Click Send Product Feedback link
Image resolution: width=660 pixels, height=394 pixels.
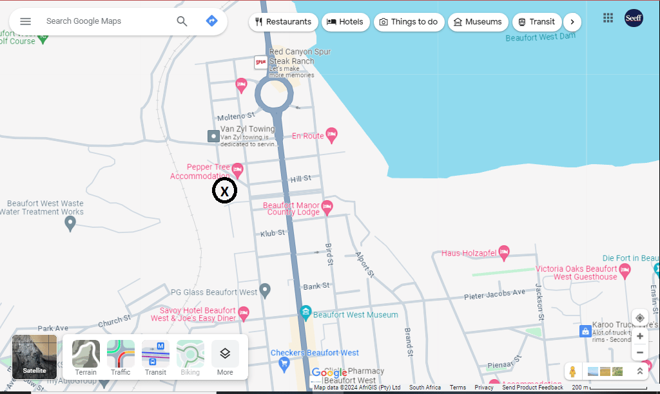tap(532, 388)
